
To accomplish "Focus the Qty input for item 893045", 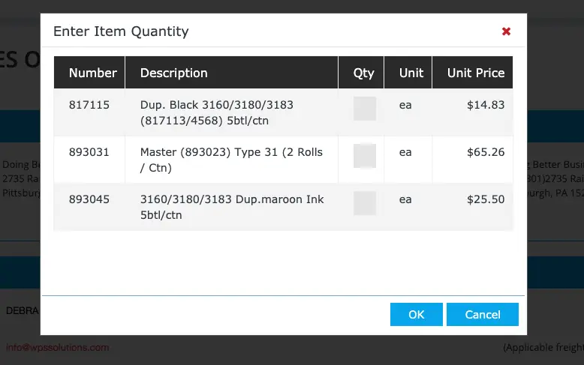I will [x=365, y=203].
